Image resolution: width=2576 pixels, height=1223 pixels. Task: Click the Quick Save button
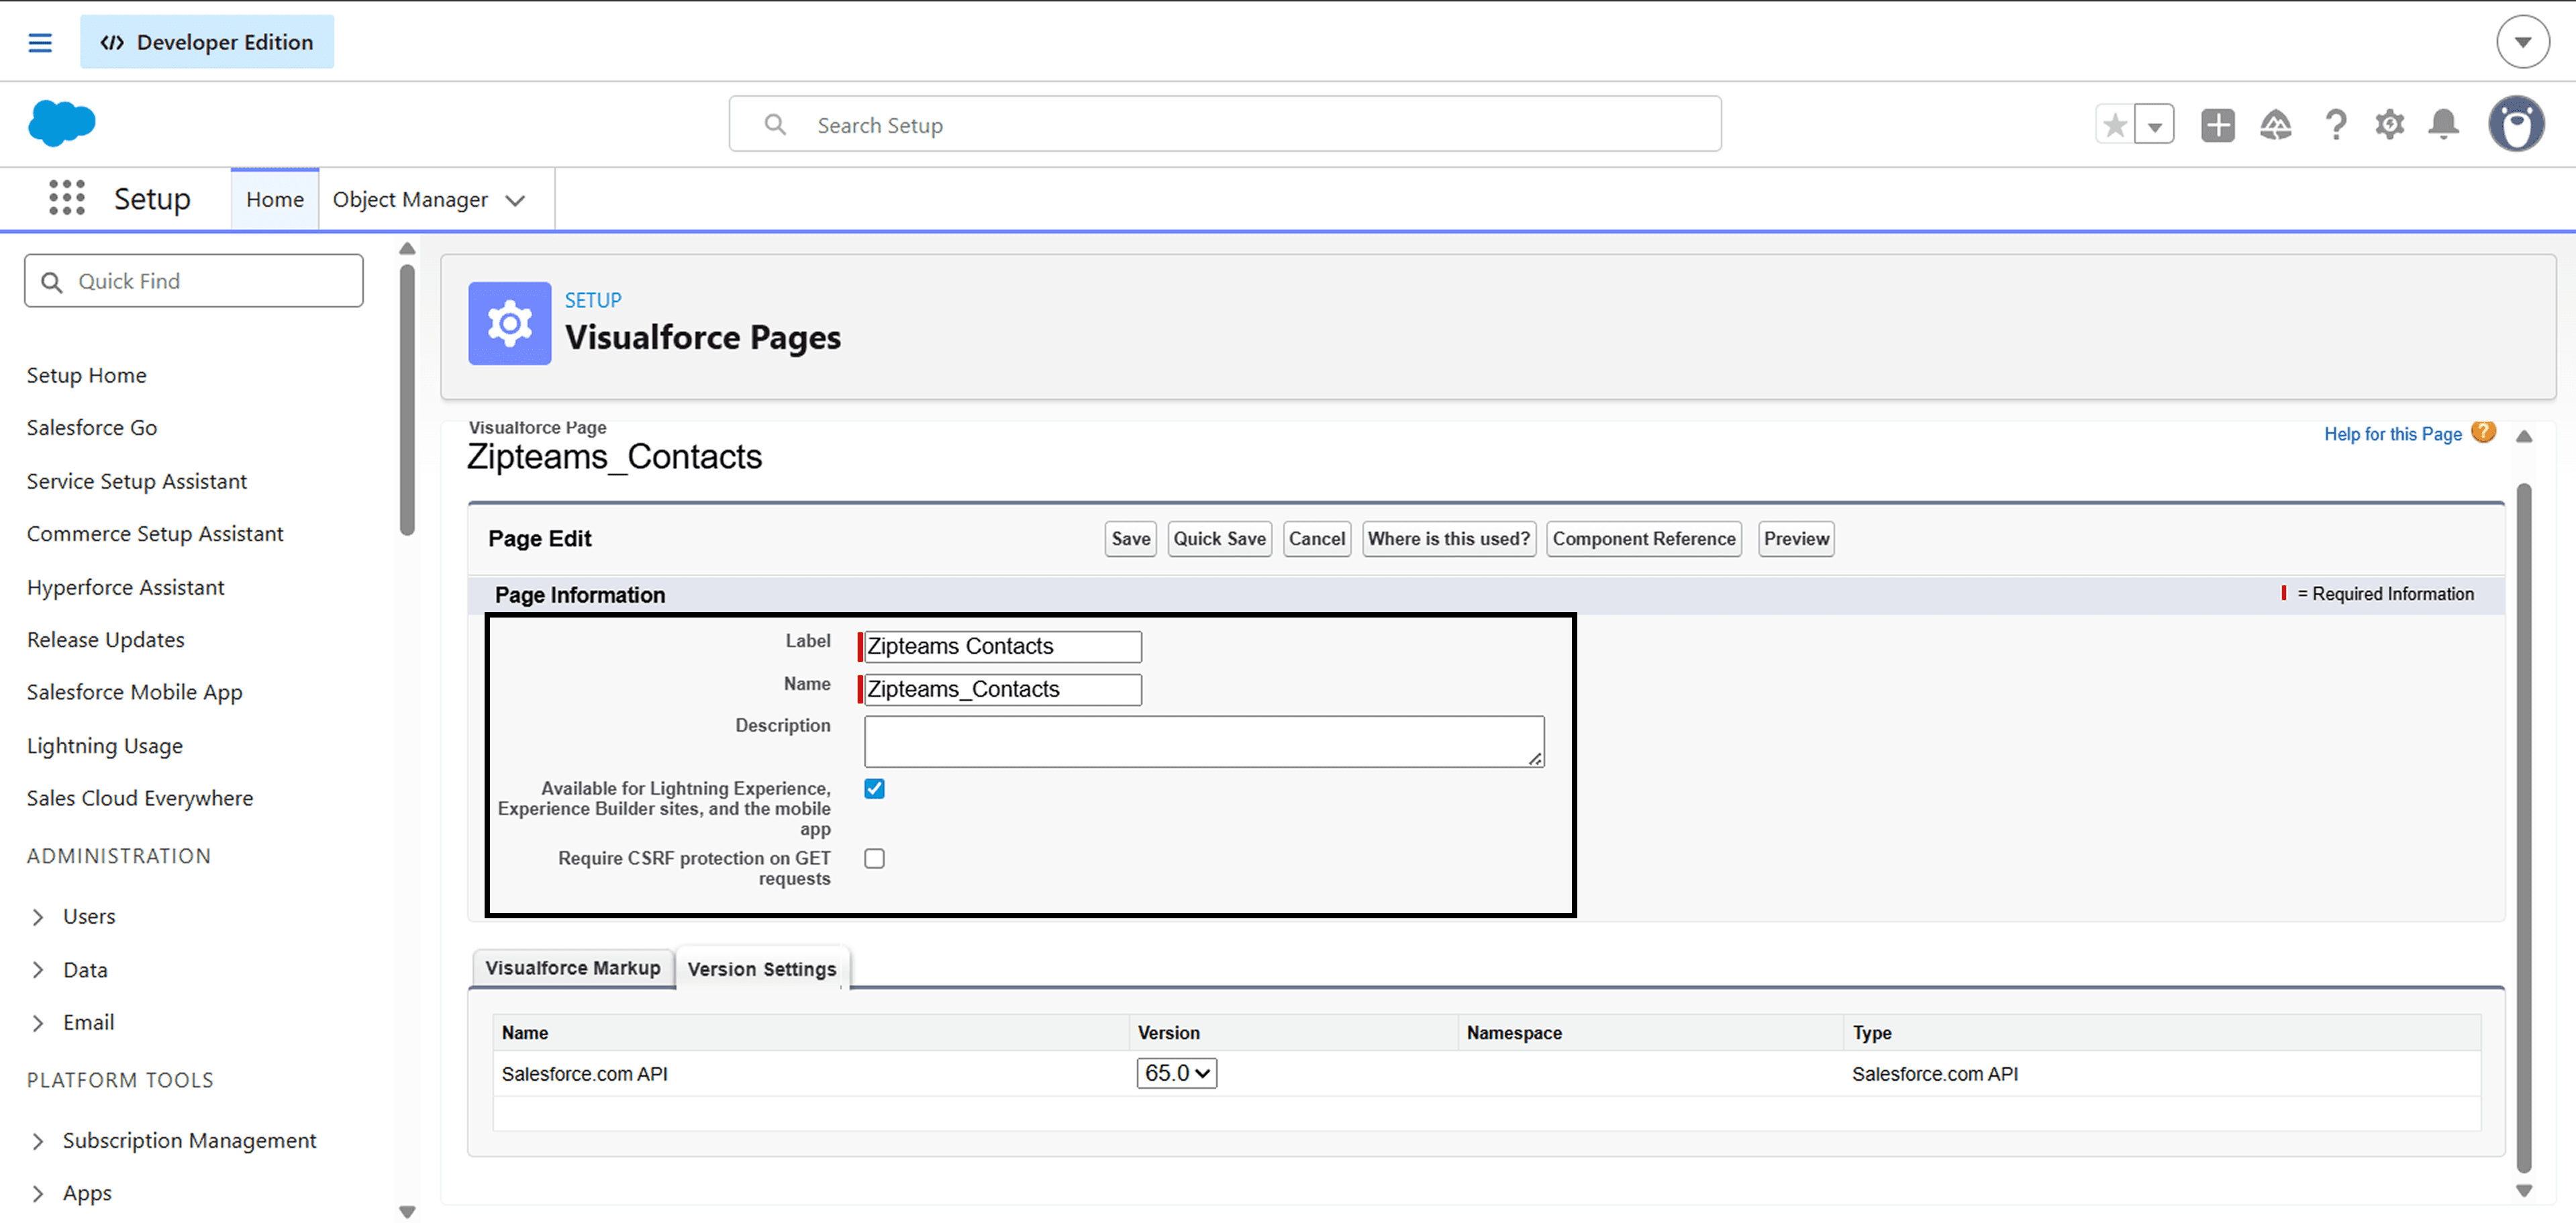(x=1219, y=538)
